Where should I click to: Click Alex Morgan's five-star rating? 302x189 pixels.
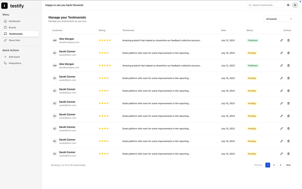click(x=105, y=40)
